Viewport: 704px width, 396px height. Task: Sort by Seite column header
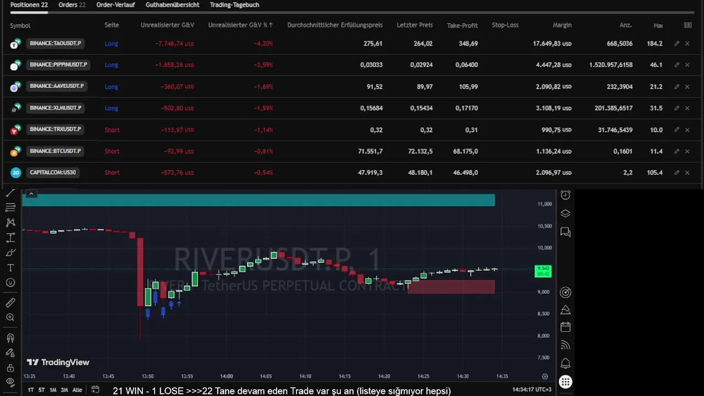coord(112,25)
